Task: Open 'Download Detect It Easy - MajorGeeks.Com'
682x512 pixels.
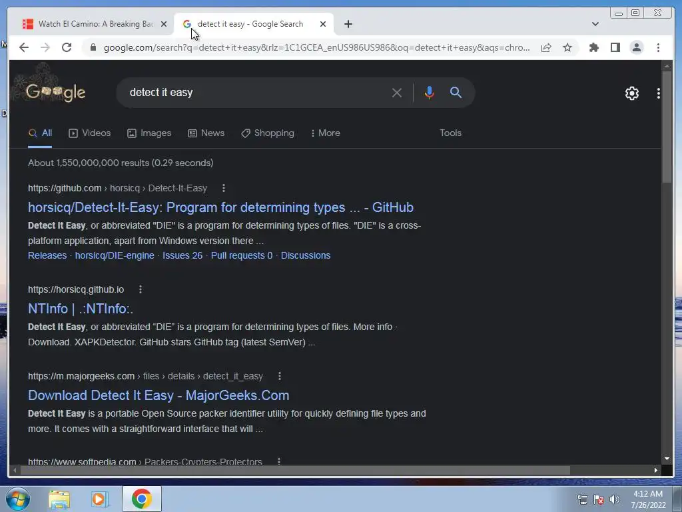Action: coord(159,395)
